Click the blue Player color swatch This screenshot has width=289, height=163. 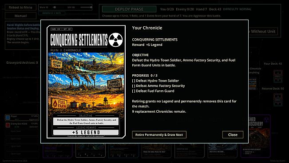(8, 118)
